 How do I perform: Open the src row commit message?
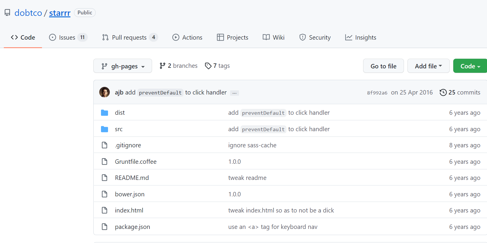pos(279,129)
